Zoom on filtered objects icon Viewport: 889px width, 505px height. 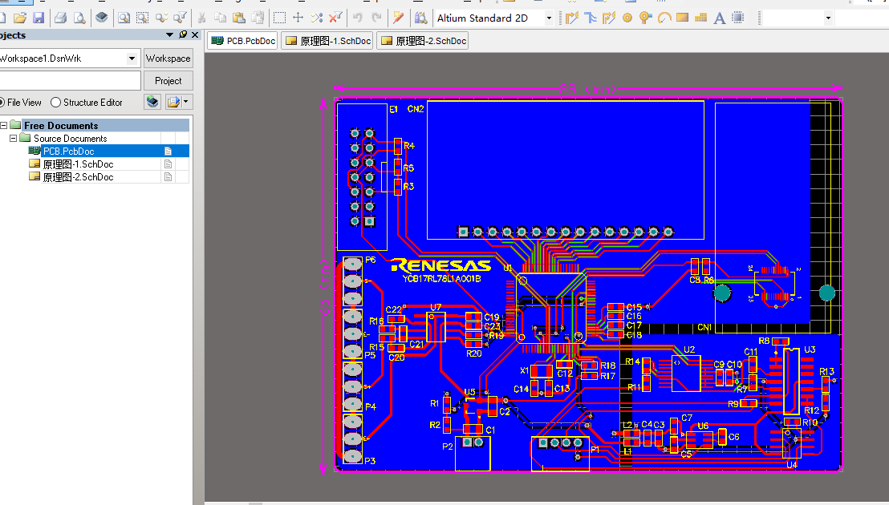pyautogui.click(x=180, y=18)
